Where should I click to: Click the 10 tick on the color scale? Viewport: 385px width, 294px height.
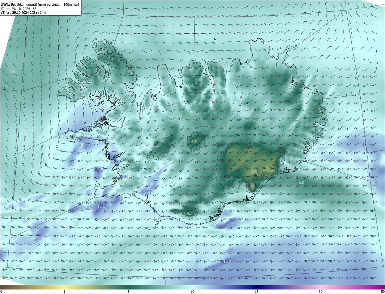[x=192, y=292]
